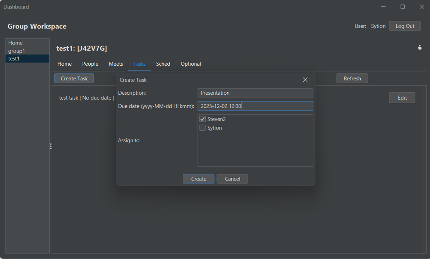Click the Due date input field

pos(255,106)
